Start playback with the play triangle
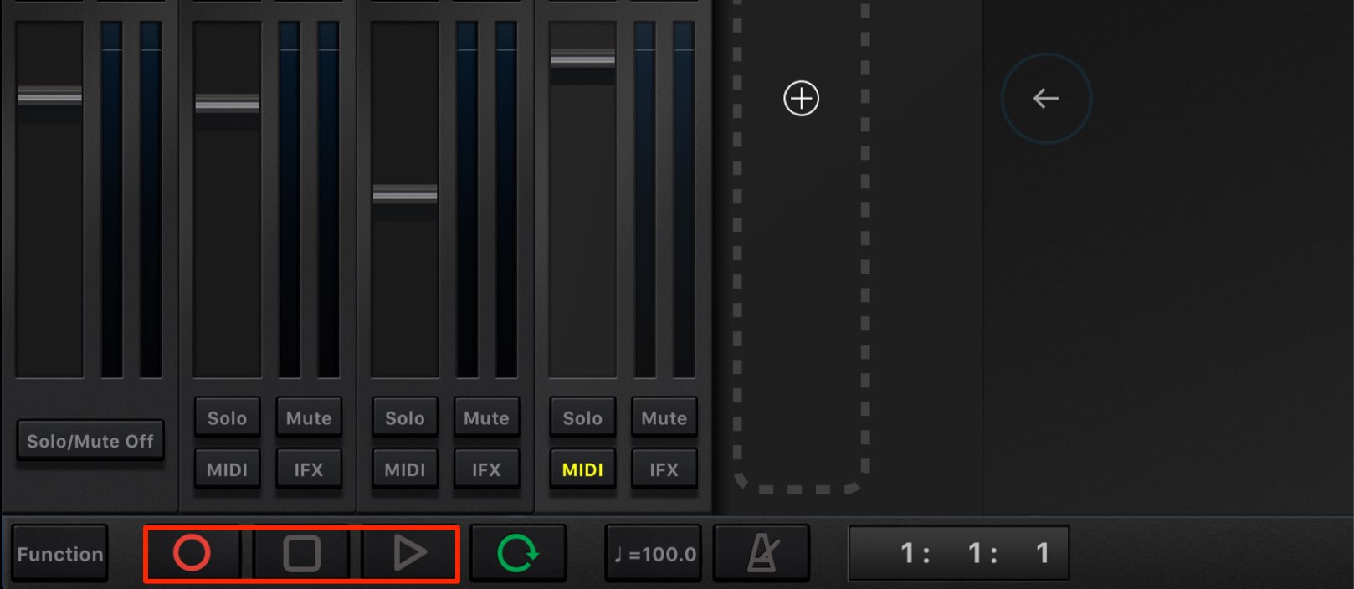The height and width of the screenshot is (589, 1354). 409,553
